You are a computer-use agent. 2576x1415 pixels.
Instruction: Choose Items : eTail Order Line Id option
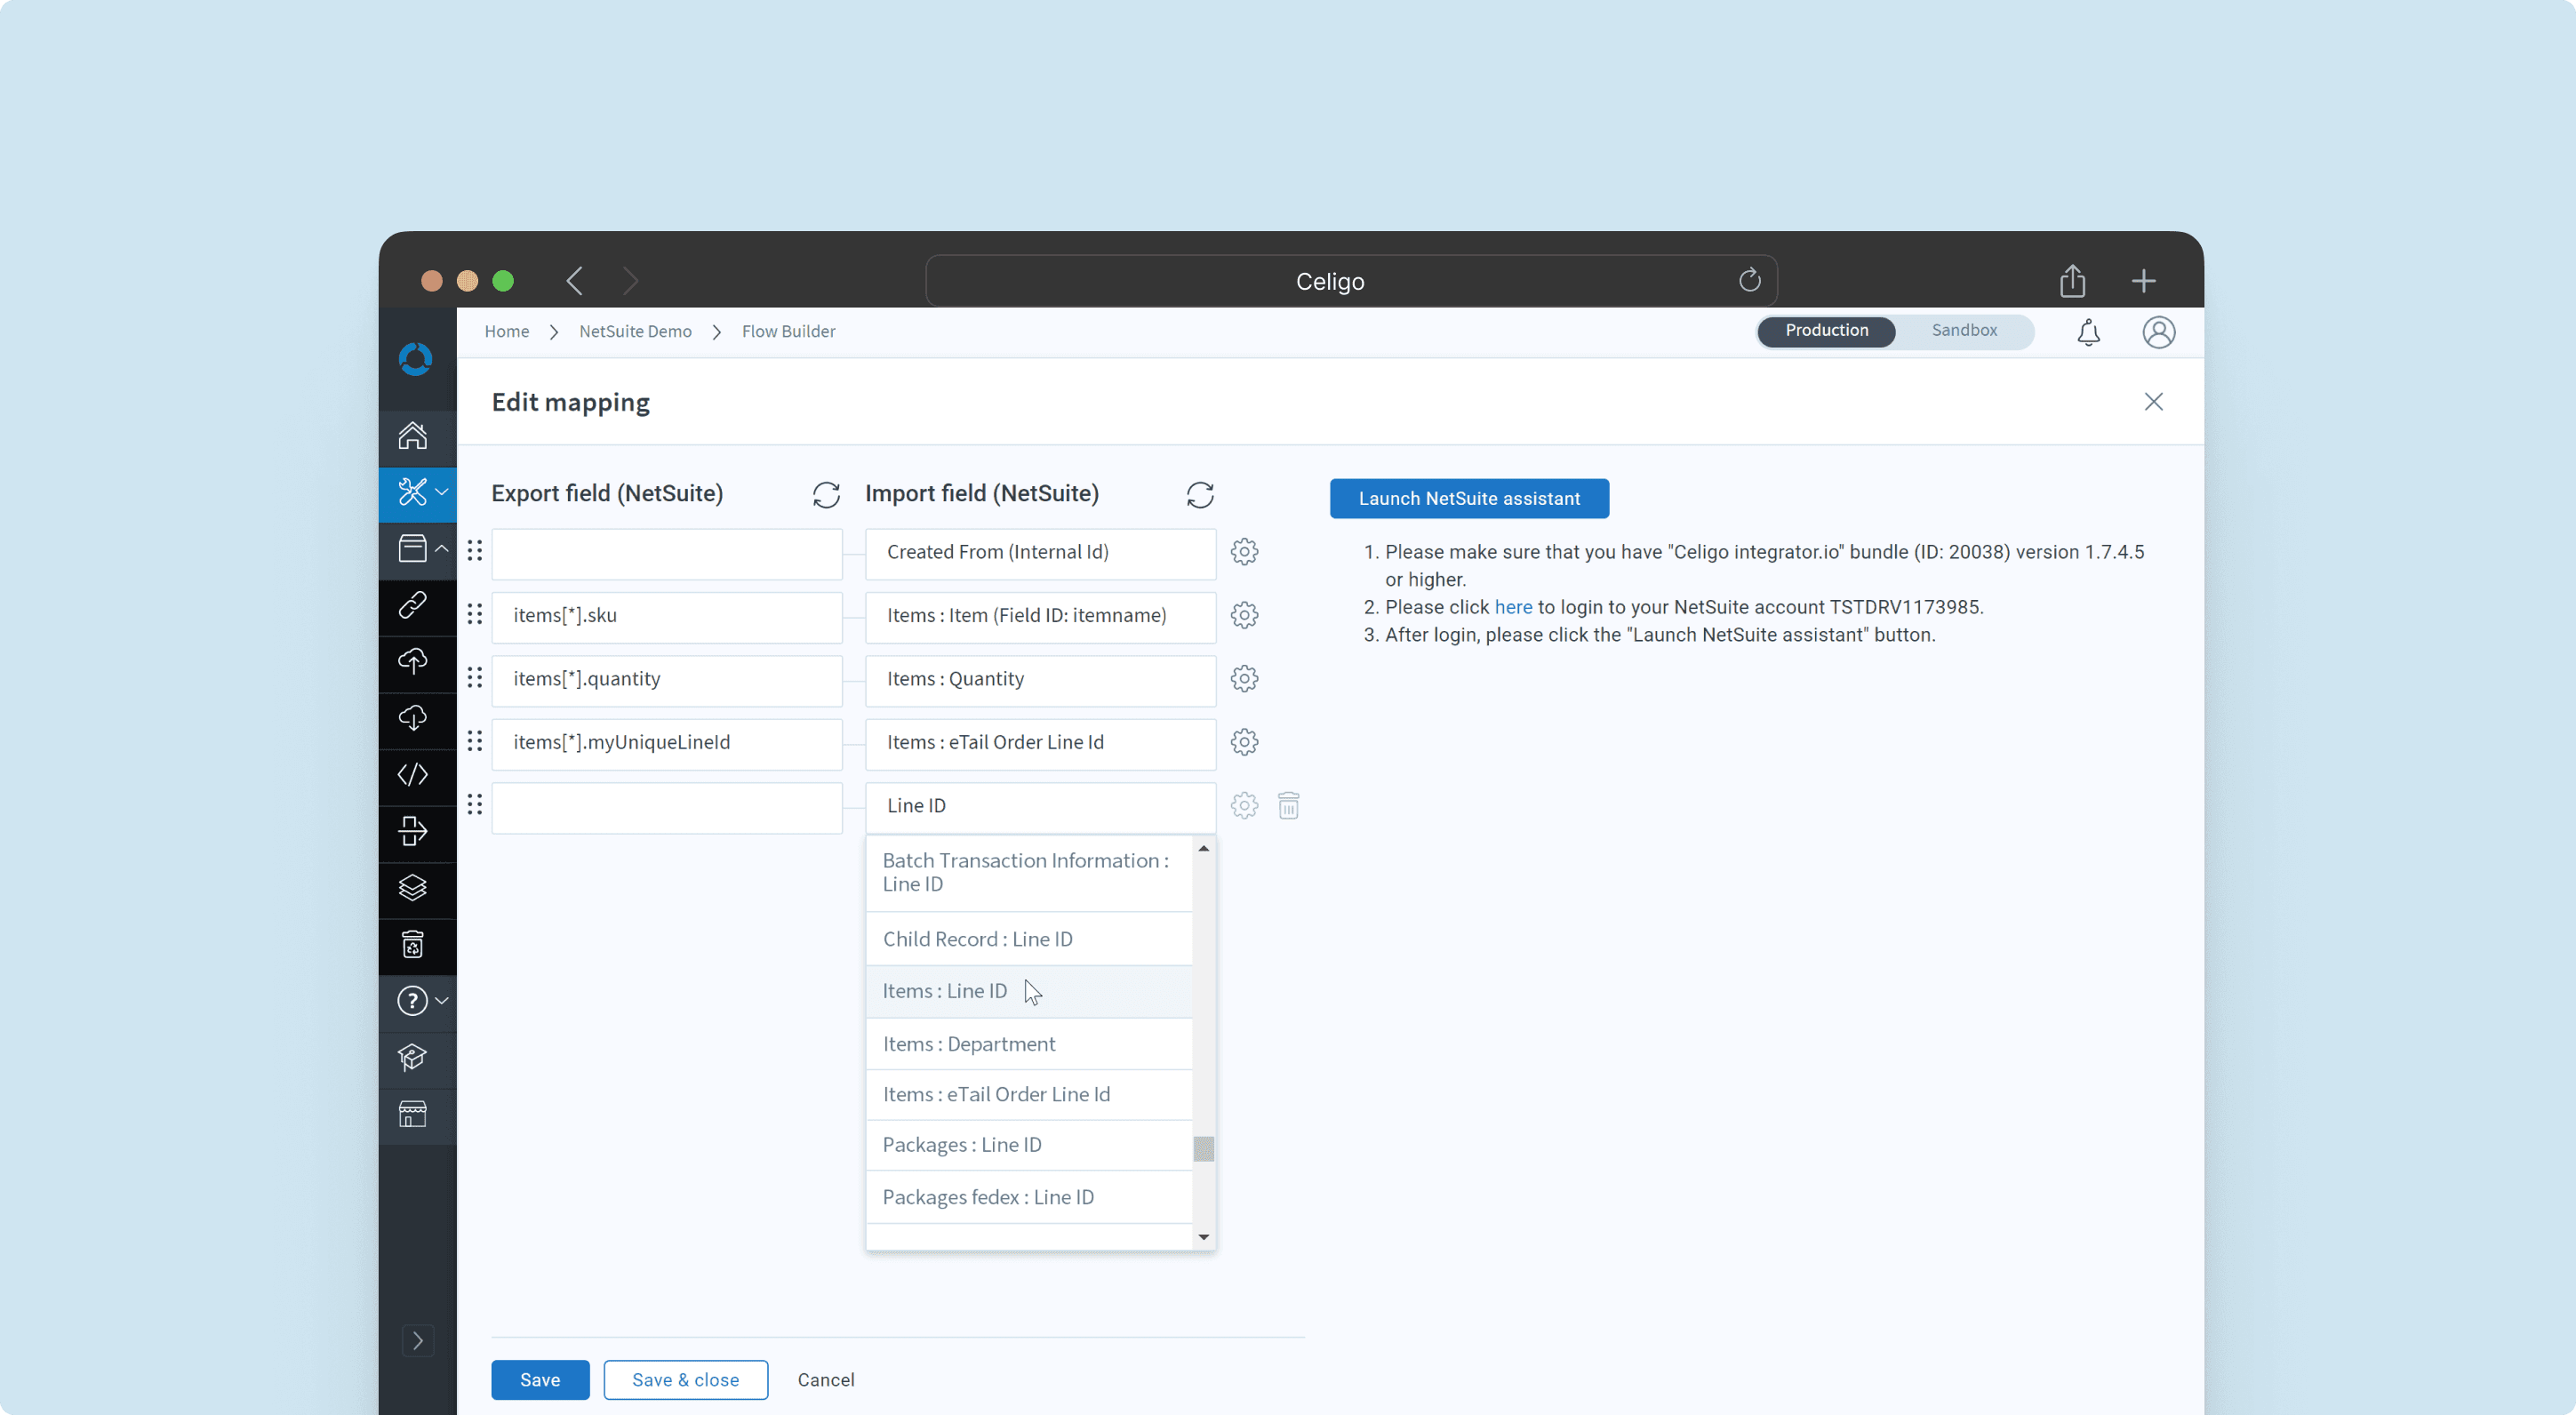tap(1028, 1095)
